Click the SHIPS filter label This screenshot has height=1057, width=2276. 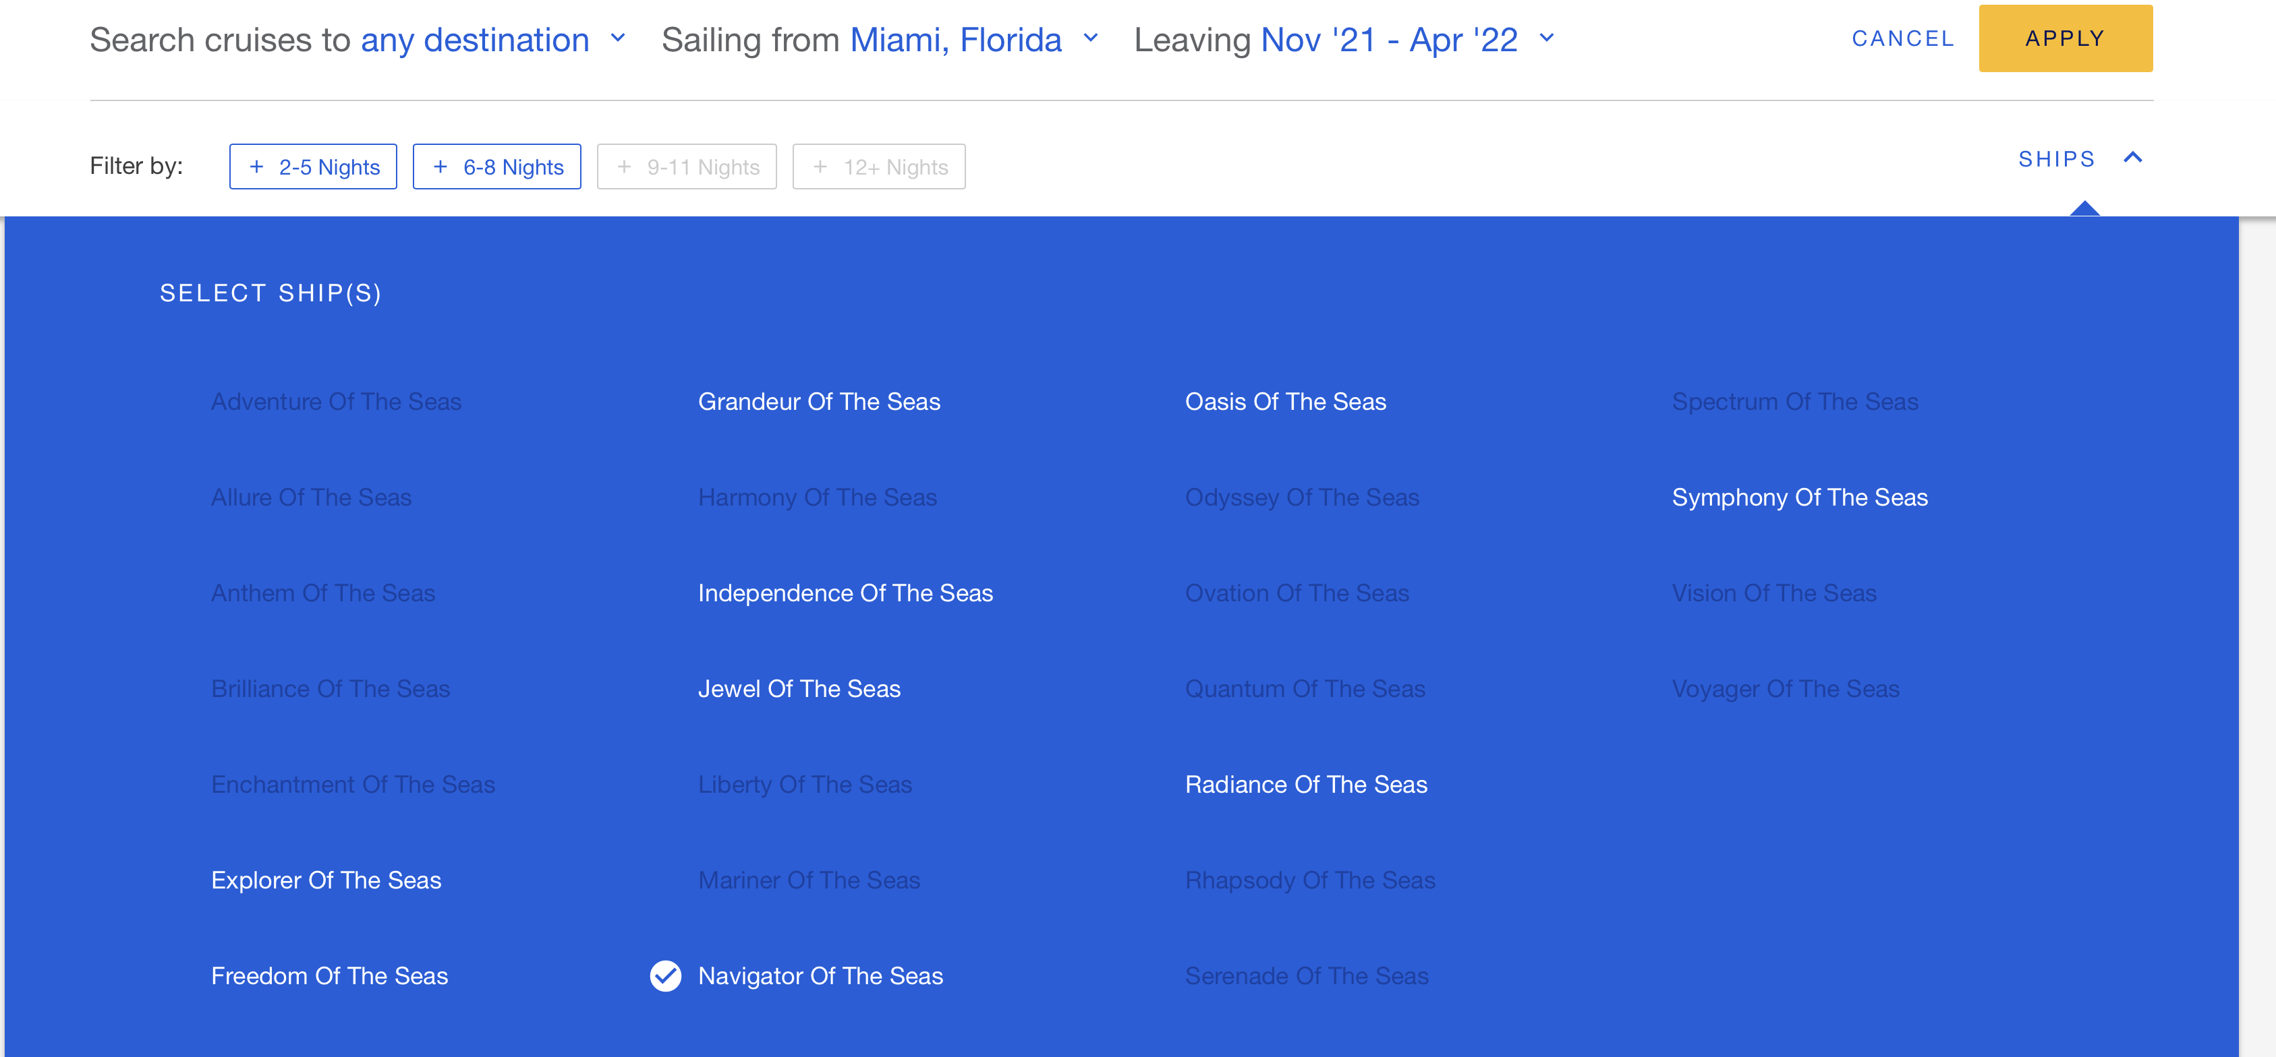[2056, 159]
